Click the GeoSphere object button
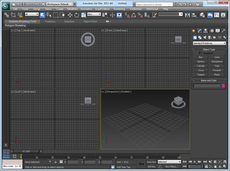The image size is (230, 171). 217,61
